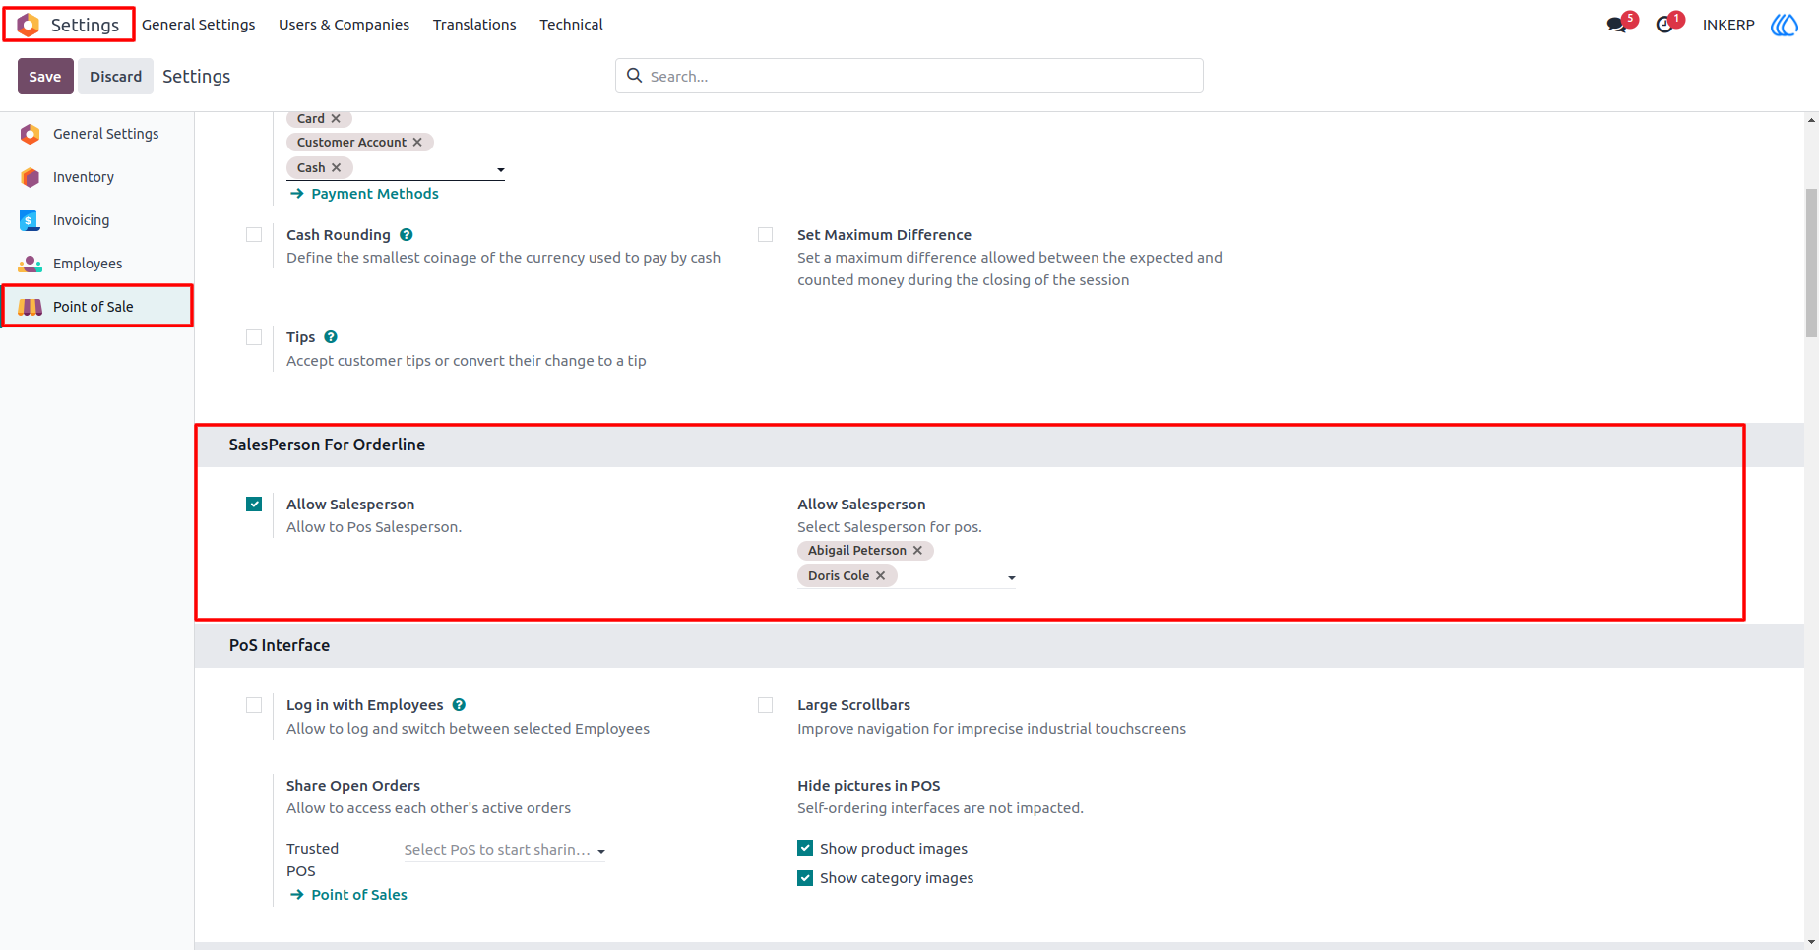Open the Users & Companies menu
Image resolution: width=1819 pixels, height=950 pixels.
click(344, 25)
